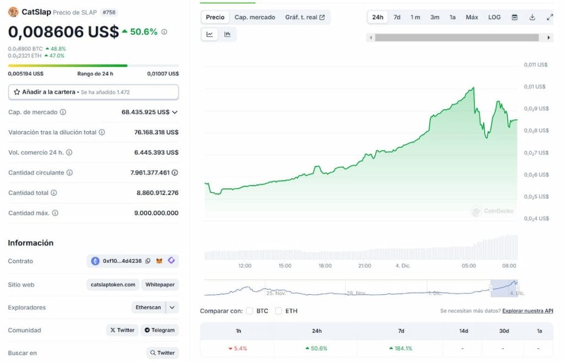Click the purple wallet icon in contract row
This screenshot has height=362, width=565.
(171, 260)
